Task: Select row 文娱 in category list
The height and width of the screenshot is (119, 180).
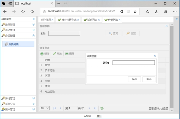Action: 102,81
